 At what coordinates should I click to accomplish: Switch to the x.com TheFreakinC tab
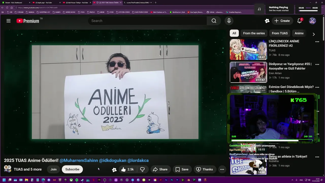[x=138, y=3]
